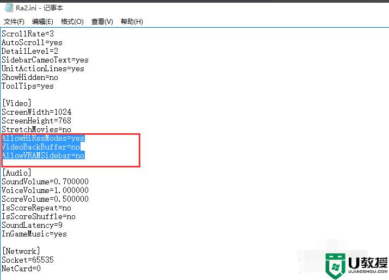Click the highlighted AllowHiResModes=yes line
Viewport: 389px width, 280px height.
(x=43, y=138)
